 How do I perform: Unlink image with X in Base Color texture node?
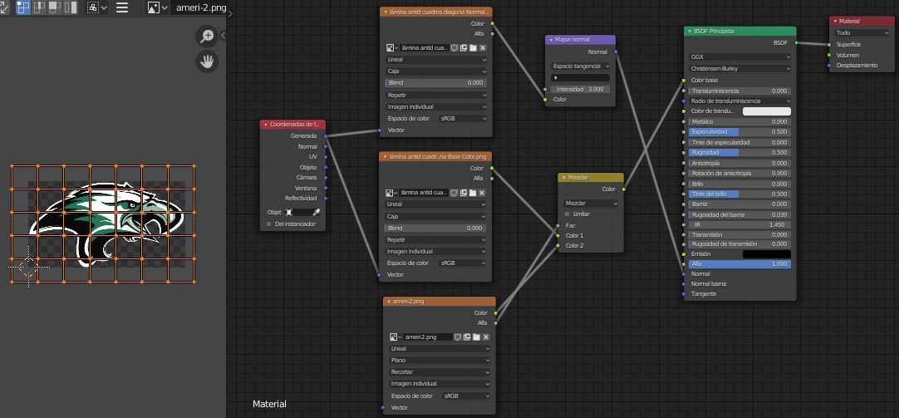[x=483, y=193]
